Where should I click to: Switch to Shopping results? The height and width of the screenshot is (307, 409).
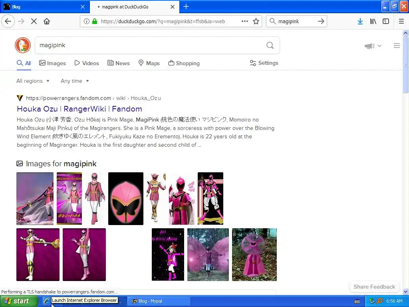[184, 63]
